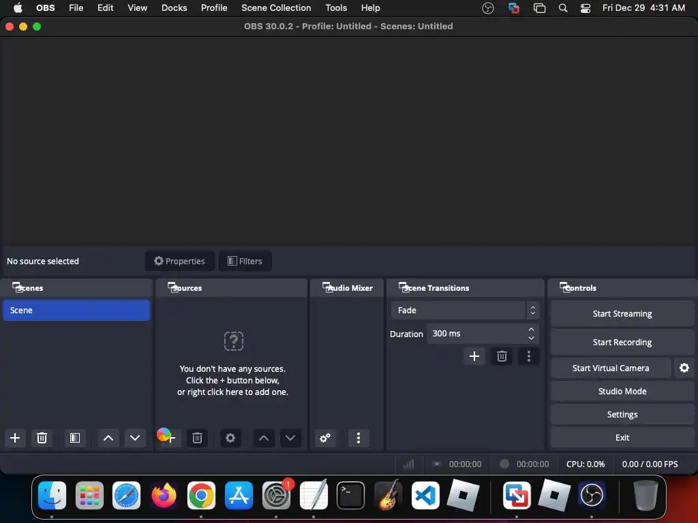Move scene down in Scenes list

[135, 438]
